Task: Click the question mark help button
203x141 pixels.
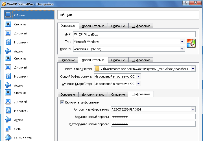Action: (x=186, y=3)
